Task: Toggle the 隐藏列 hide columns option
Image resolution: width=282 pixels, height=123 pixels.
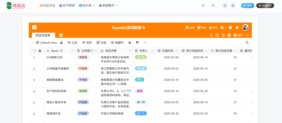Action: point(117,43)
